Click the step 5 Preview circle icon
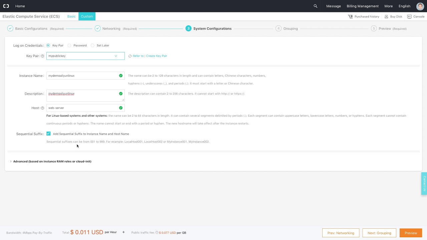Image resolution: width=427 pixels, height=240 pixels. click(x=374, y=28)
